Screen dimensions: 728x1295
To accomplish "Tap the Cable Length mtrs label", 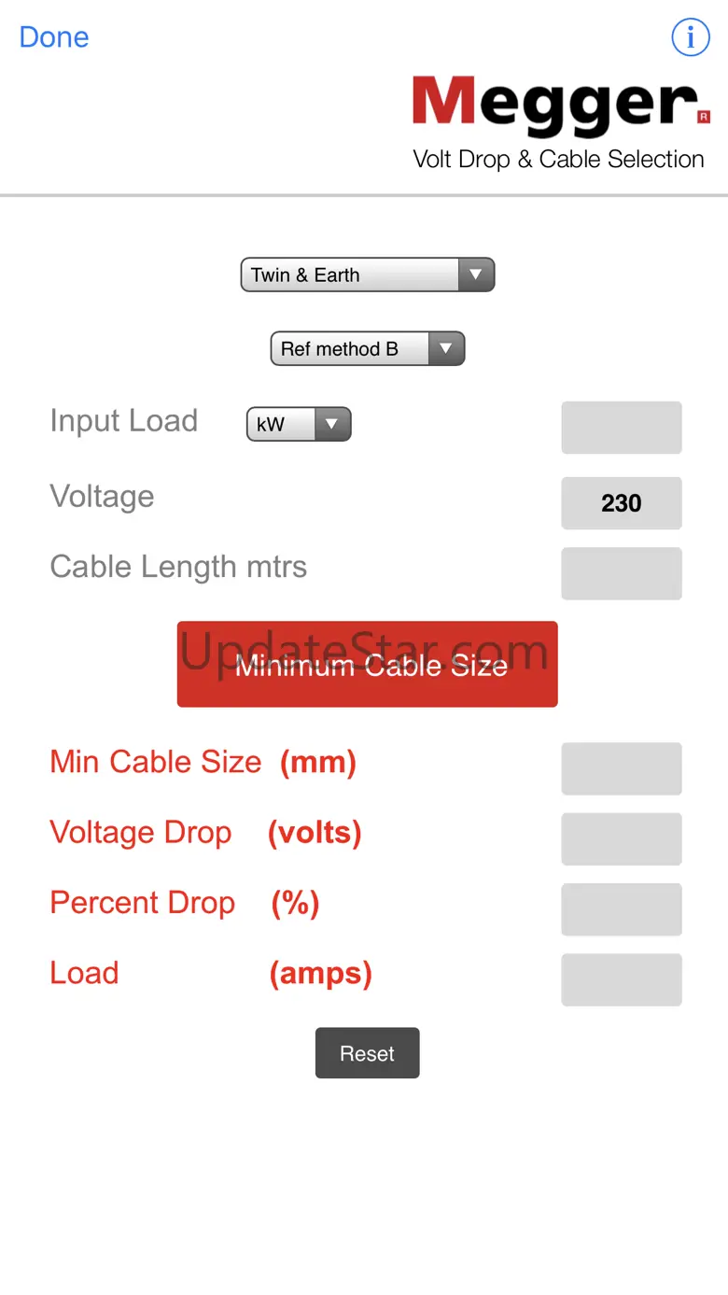I will tap(178, 567).
